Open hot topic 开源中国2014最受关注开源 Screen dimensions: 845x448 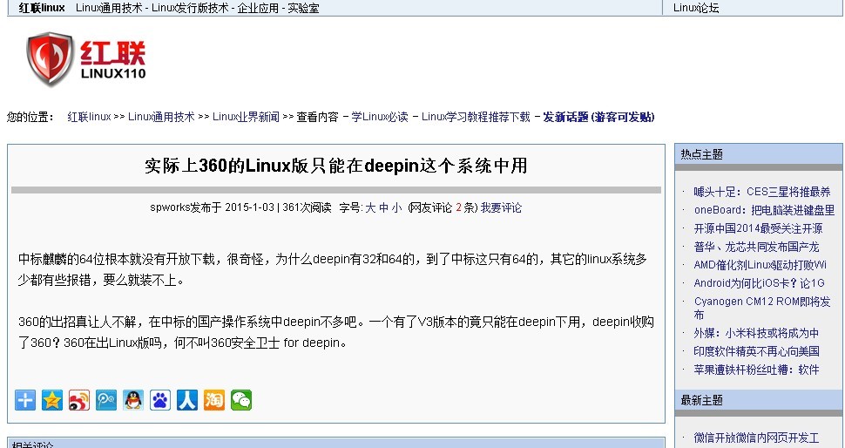pos(758,228)
